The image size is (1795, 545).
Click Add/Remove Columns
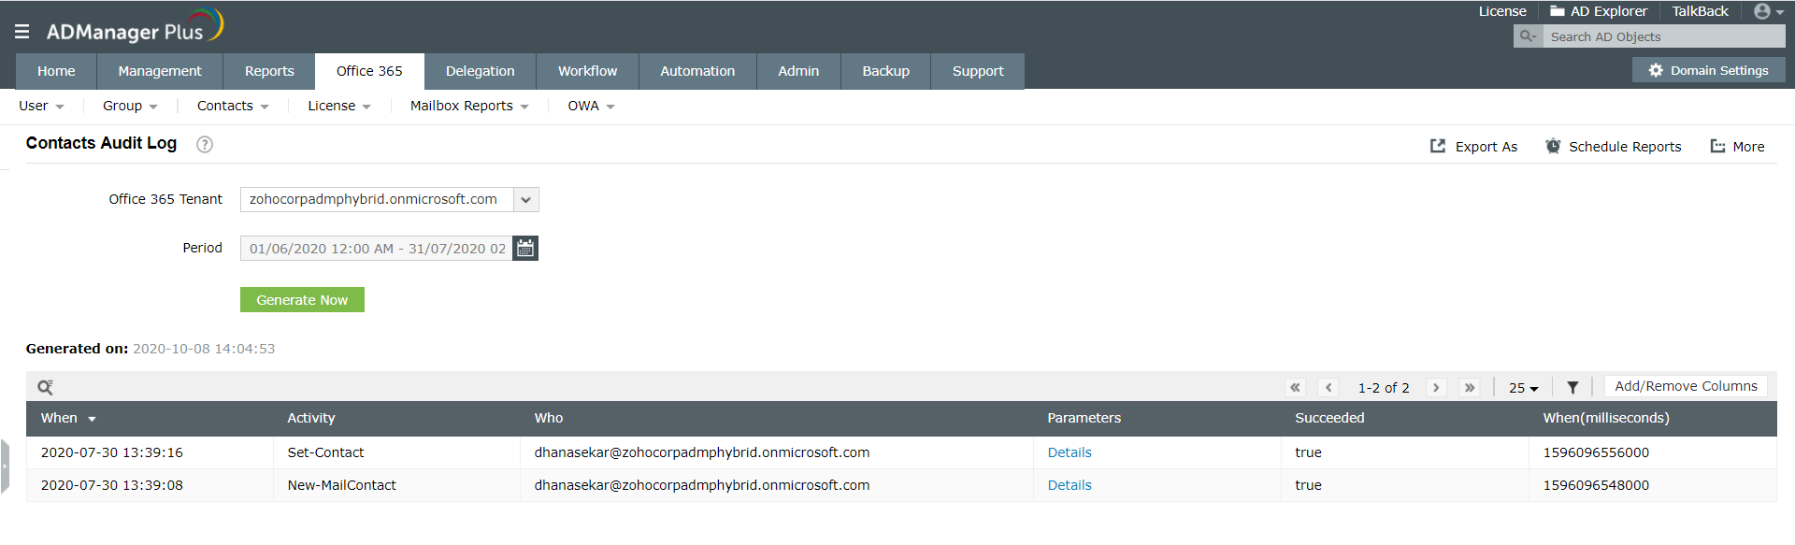click(1686, 386)
